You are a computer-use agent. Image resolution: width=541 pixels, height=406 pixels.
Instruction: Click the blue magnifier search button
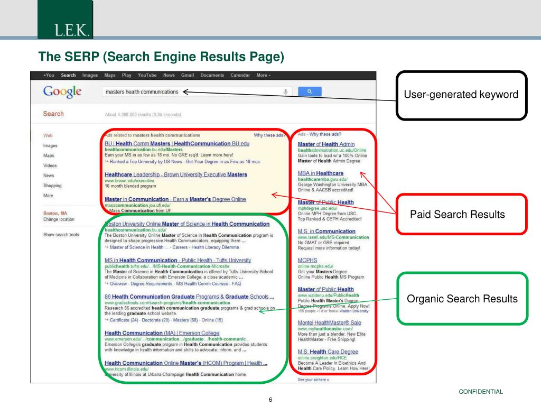[310, 91]
